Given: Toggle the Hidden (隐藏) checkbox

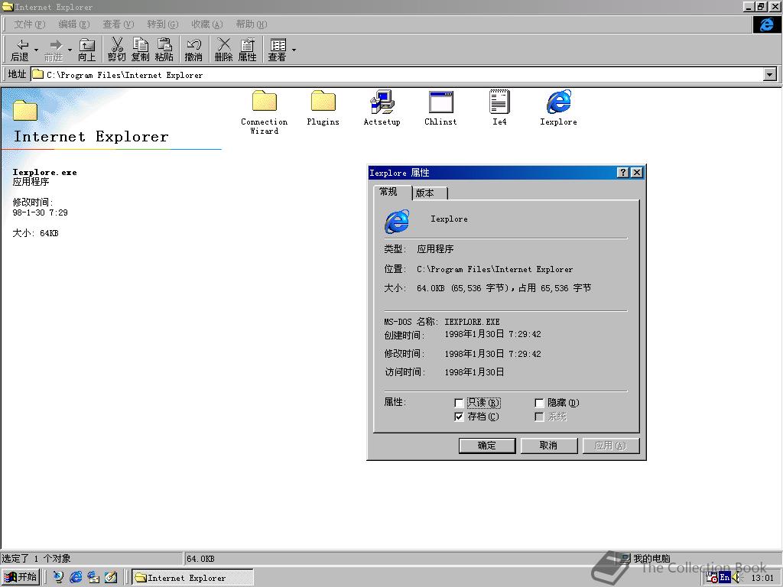Looking at the screenshot, I should (539, 403).
